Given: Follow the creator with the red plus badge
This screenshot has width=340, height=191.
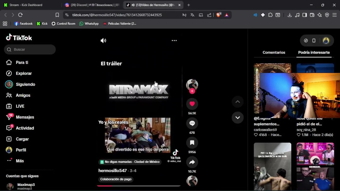Looking at the screenshot, I should point(192,91).
